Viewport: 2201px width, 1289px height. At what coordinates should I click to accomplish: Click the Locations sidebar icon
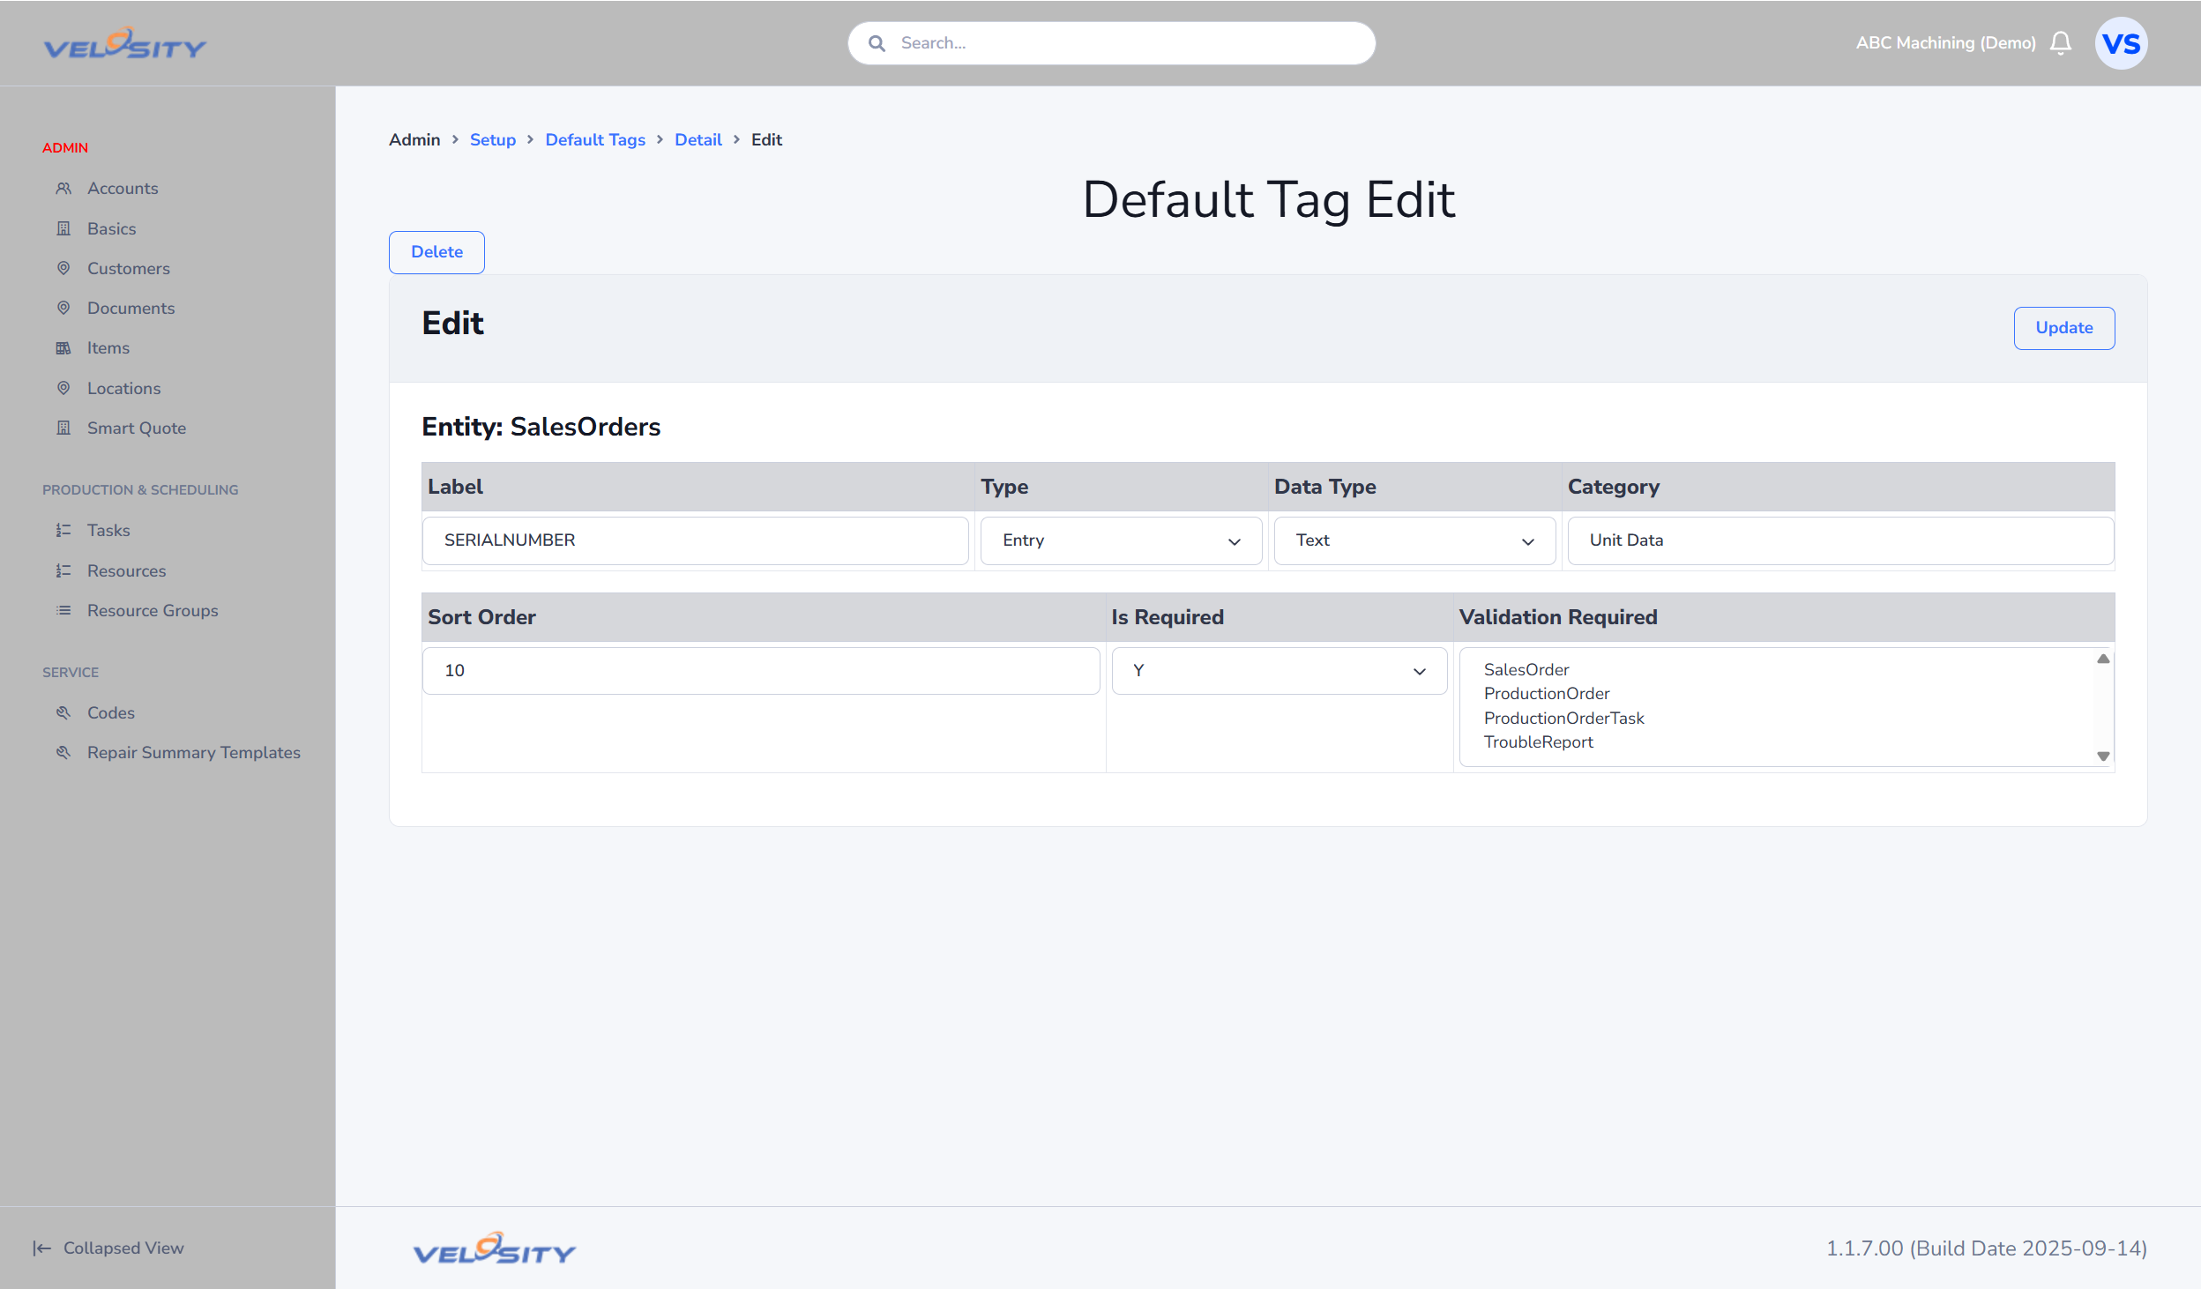(63, 388)
